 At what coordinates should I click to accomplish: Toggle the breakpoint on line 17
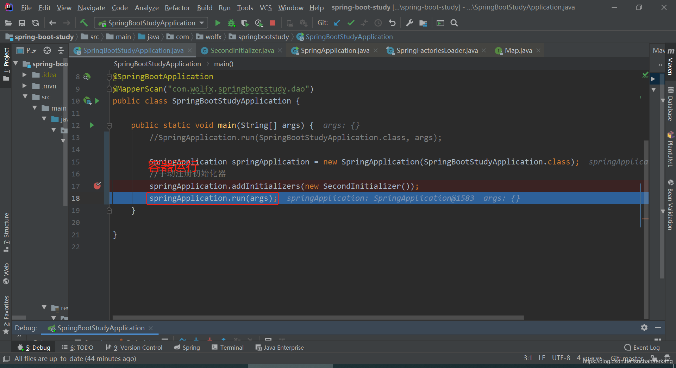tap(97, 186)
